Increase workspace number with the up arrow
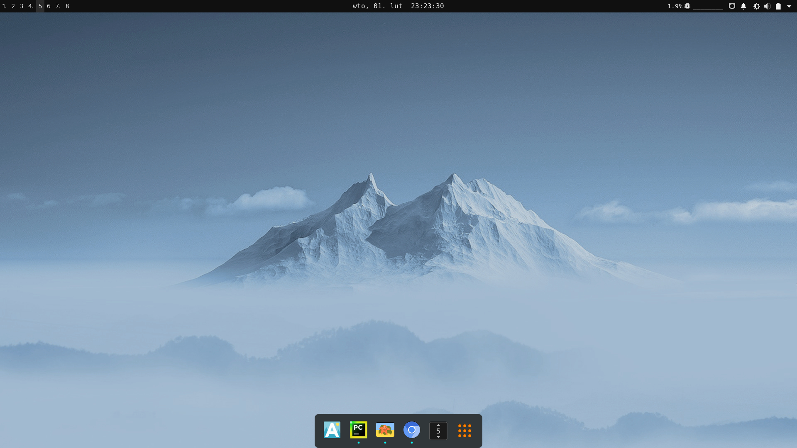Screen dimensions: 797x448 tap(438, 425)
